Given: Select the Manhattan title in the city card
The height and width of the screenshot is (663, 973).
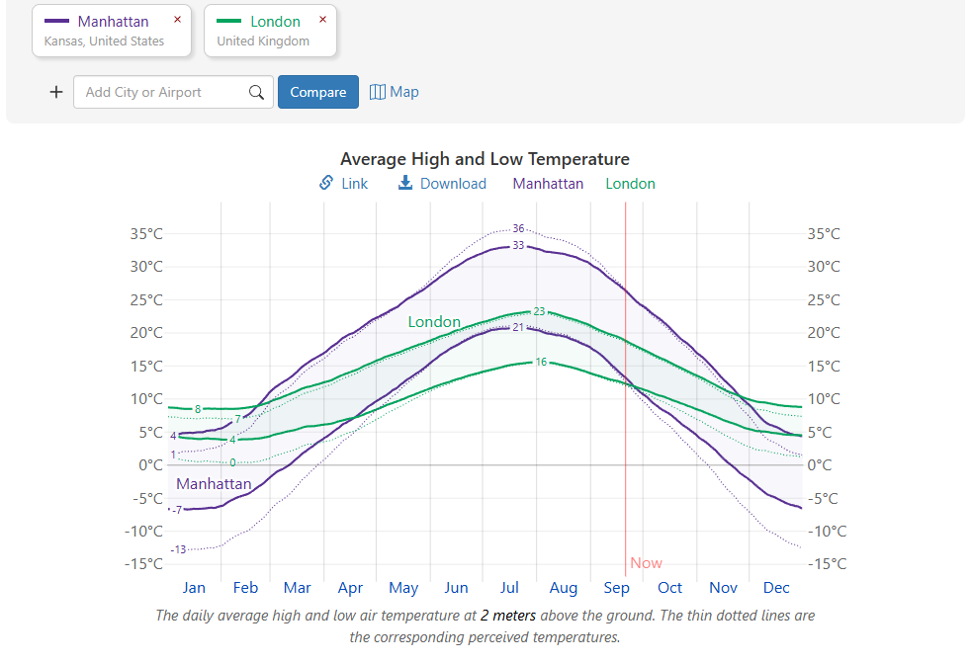Looking at the screenshot, I should 113,22.
